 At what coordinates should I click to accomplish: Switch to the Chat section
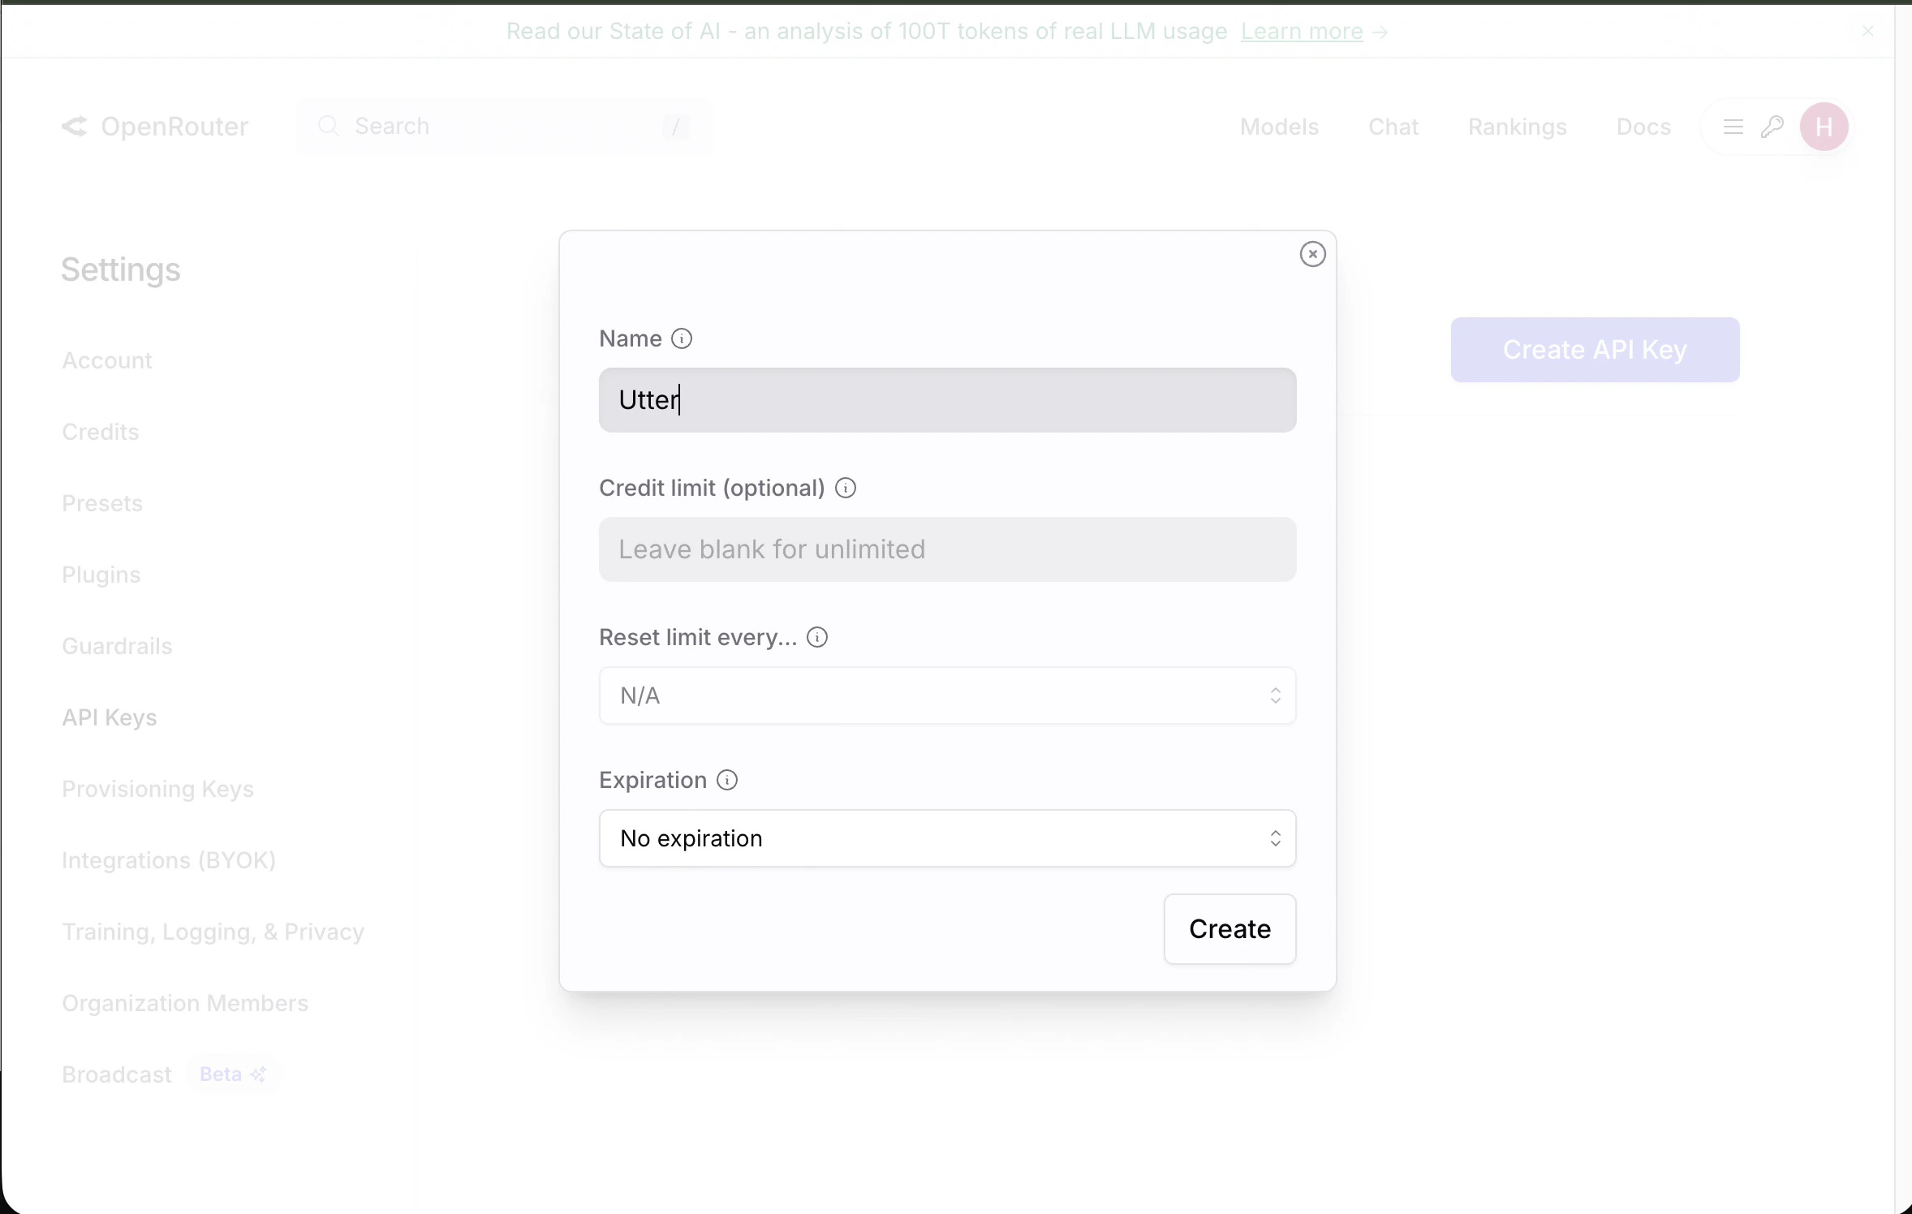pyautogui.click(x=1393, y=127)
